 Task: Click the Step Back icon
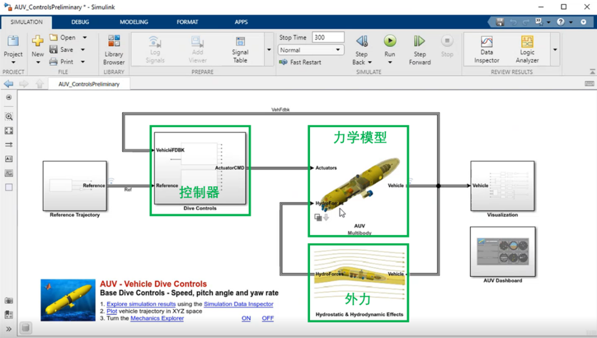(x=362, y=41)
